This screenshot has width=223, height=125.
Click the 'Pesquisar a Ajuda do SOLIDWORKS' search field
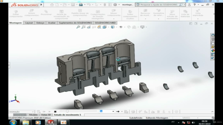point(159,5)
